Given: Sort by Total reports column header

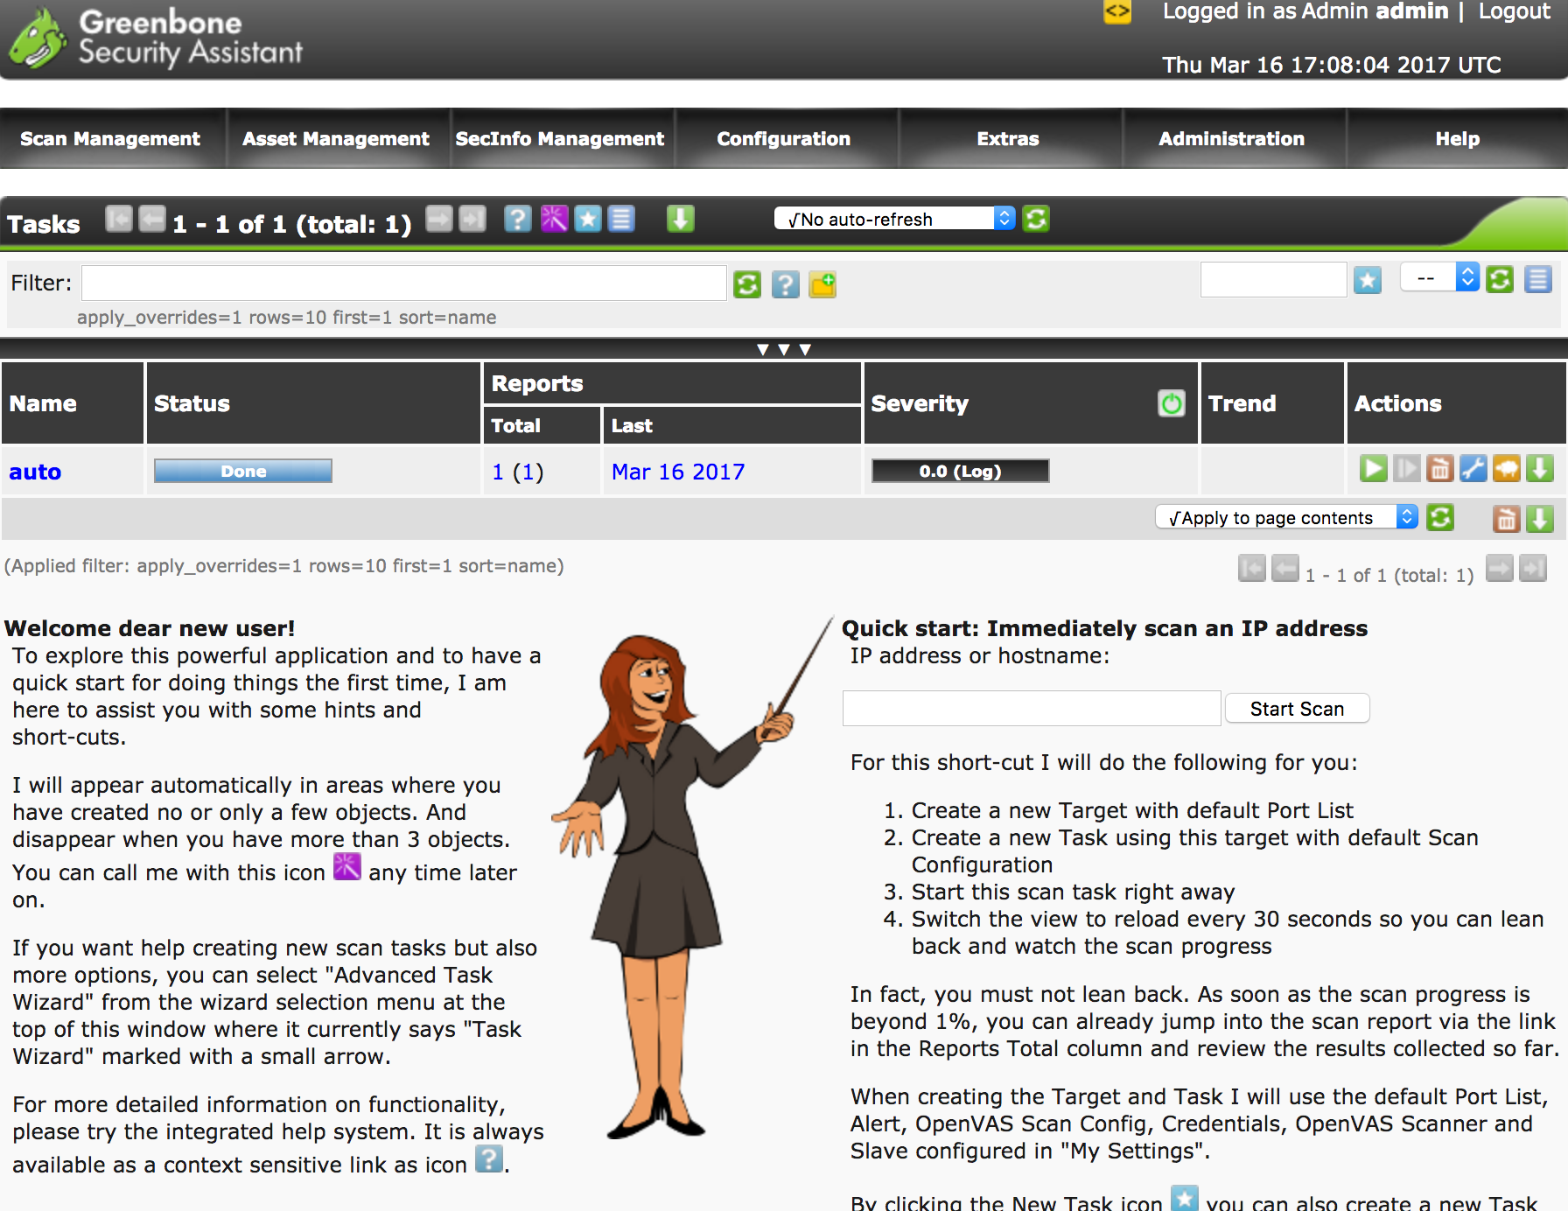Looking at the screenshot, I should (x=515, y=426).
